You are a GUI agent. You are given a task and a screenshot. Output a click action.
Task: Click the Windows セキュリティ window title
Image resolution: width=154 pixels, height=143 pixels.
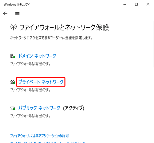[17, 5]
